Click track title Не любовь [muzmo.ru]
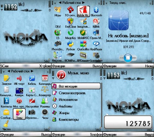 128,36
